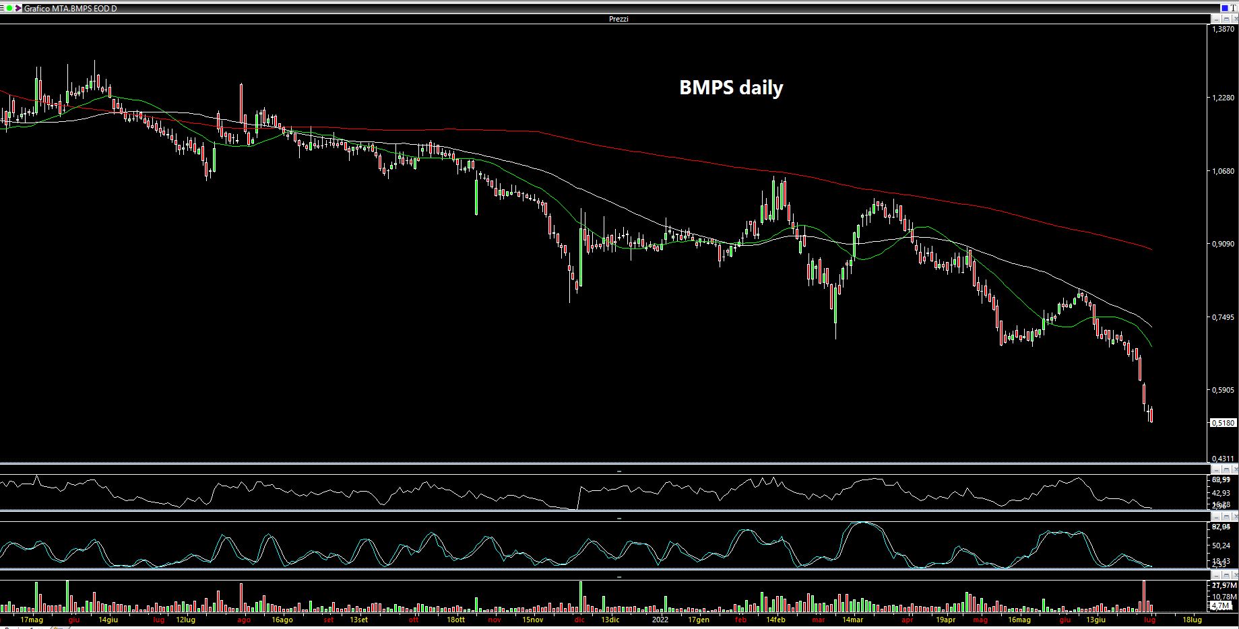Click the '19apr' date on the time axis

945,620
